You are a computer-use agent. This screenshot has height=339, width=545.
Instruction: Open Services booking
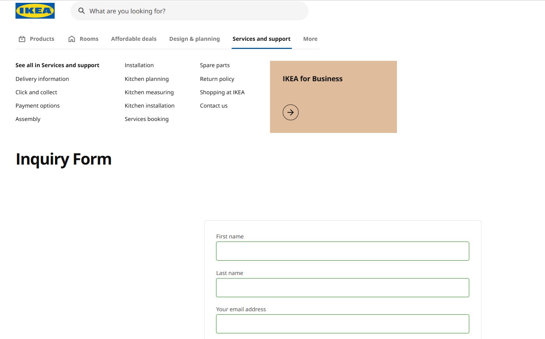pos(146,119)
